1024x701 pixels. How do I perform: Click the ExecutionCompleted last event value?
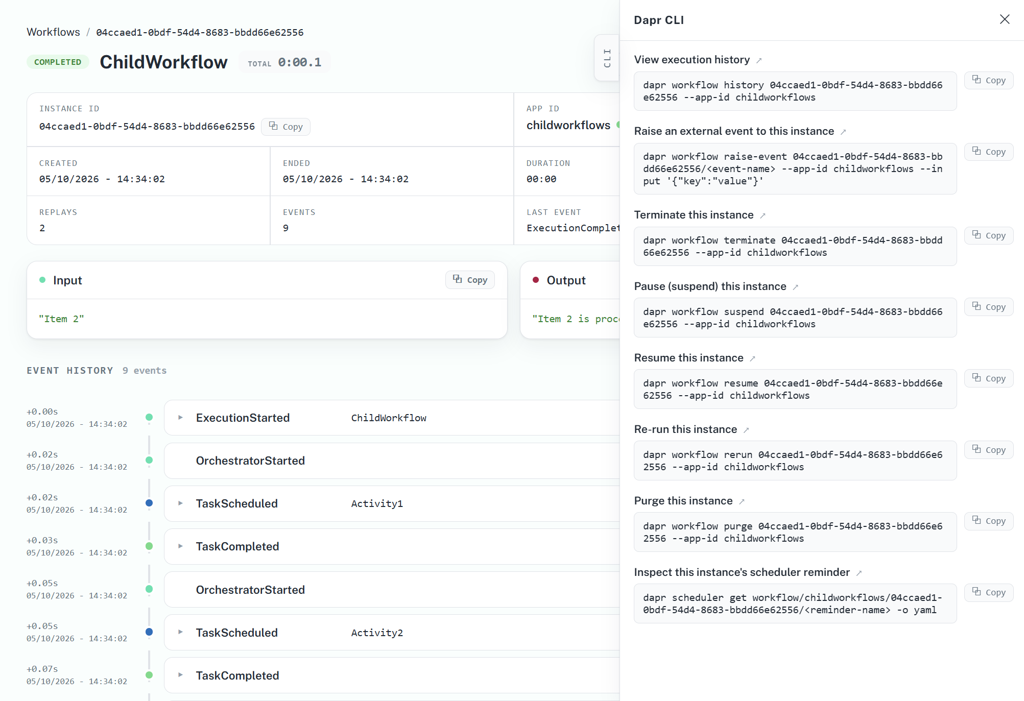[x=573, y=228]
